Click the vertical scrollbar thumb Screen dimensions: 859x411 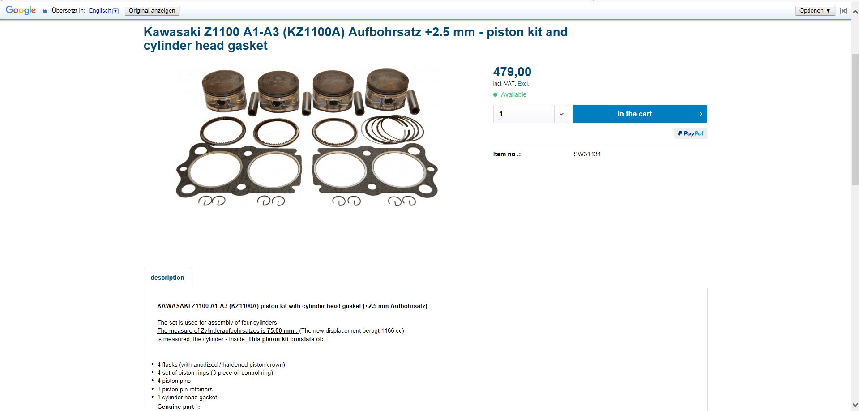(x=855, y=119)
